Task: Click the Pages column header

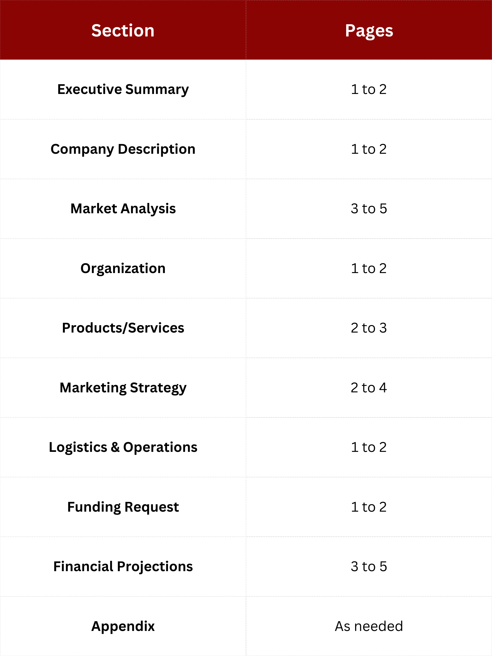Action: pos(369,30)
